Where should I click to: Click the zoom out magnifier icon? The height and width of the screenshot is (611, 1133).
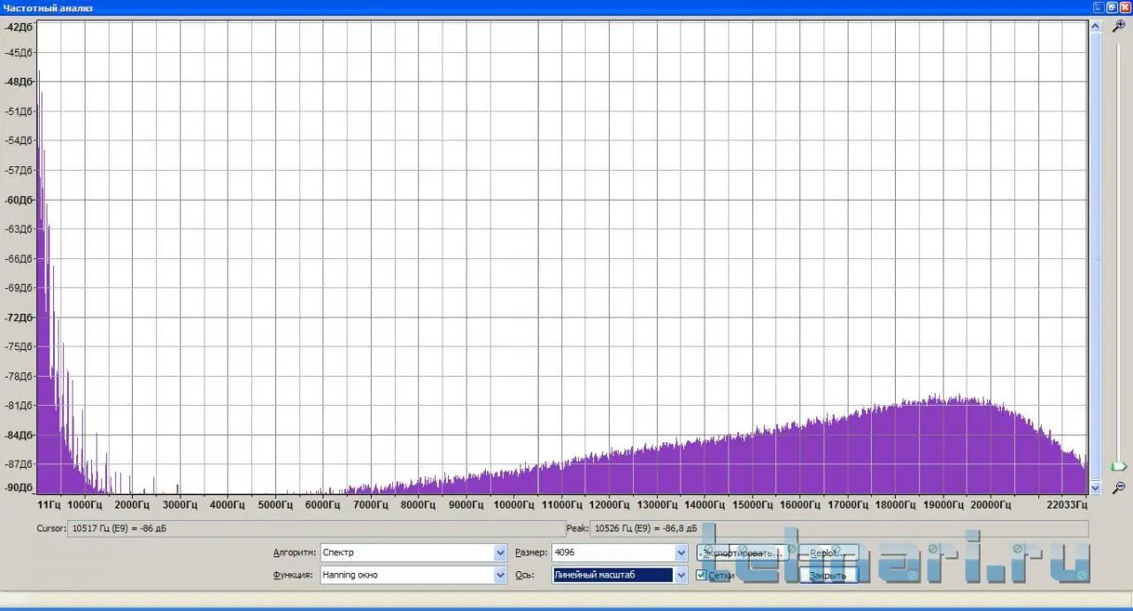1119,487
